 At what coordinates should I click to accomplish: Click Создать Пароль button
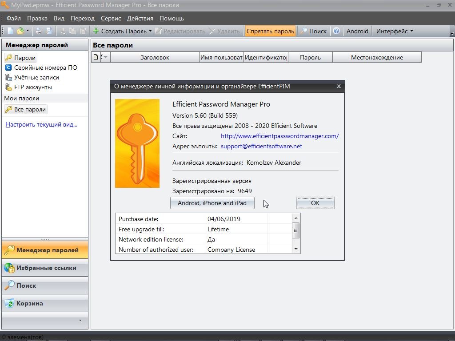(120, 31)
